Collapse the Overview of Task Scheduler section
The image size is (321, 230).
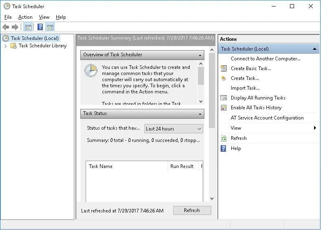click(200, 55)
